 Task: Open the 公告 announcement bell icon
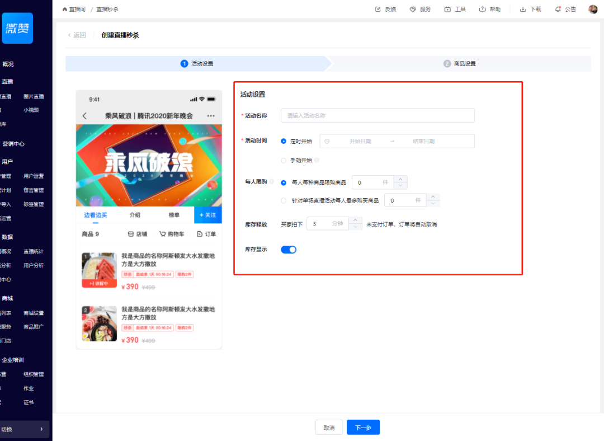(558, 10)
